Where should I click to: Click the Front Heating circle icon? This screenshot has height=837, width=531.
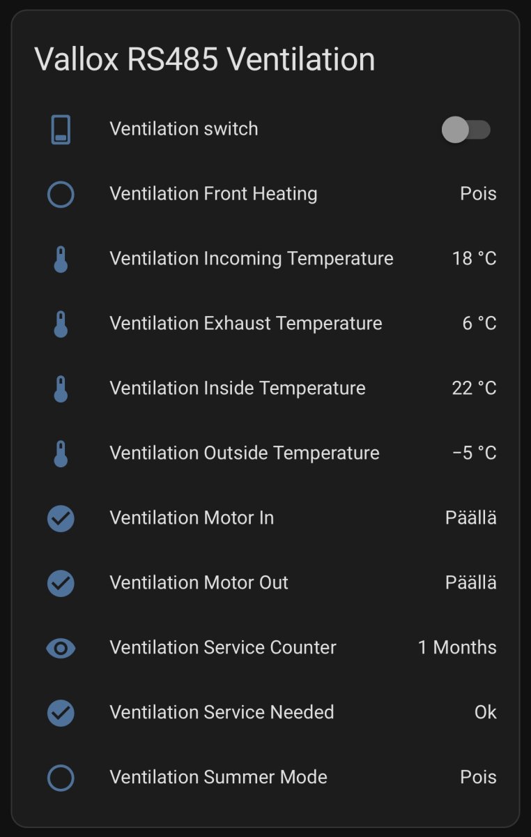click(x=61, y=194)
